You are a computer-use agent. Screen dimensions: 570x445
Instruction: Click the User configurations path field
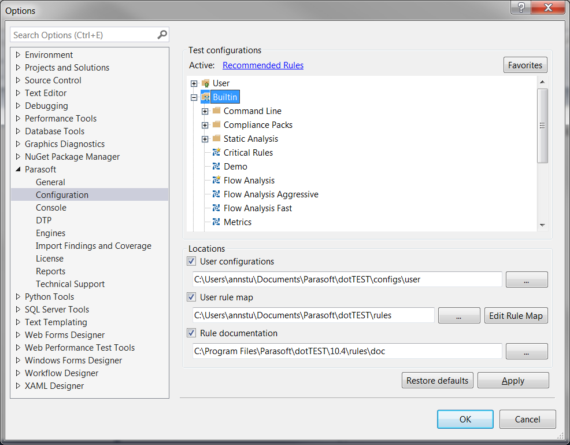click(x=347, y=279)
